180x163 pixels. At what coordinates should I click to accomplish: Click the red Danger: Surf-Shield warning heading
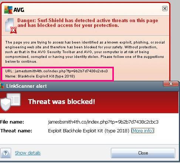coord(88,23)
